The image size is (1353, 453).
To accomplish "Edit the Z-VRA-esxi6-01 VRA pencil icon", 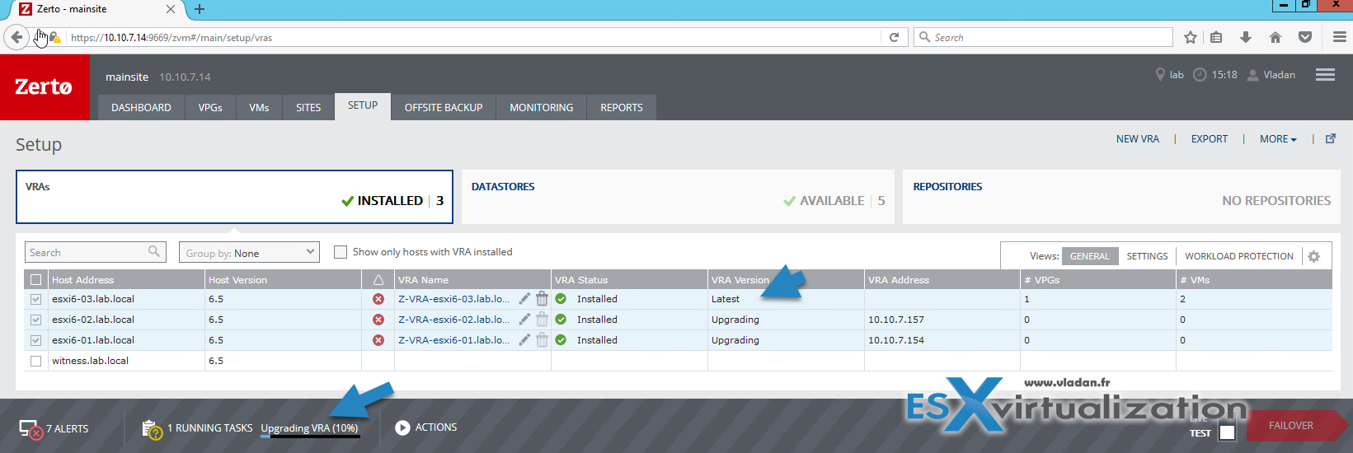I will pyautogui.click(x=524, y=340).
